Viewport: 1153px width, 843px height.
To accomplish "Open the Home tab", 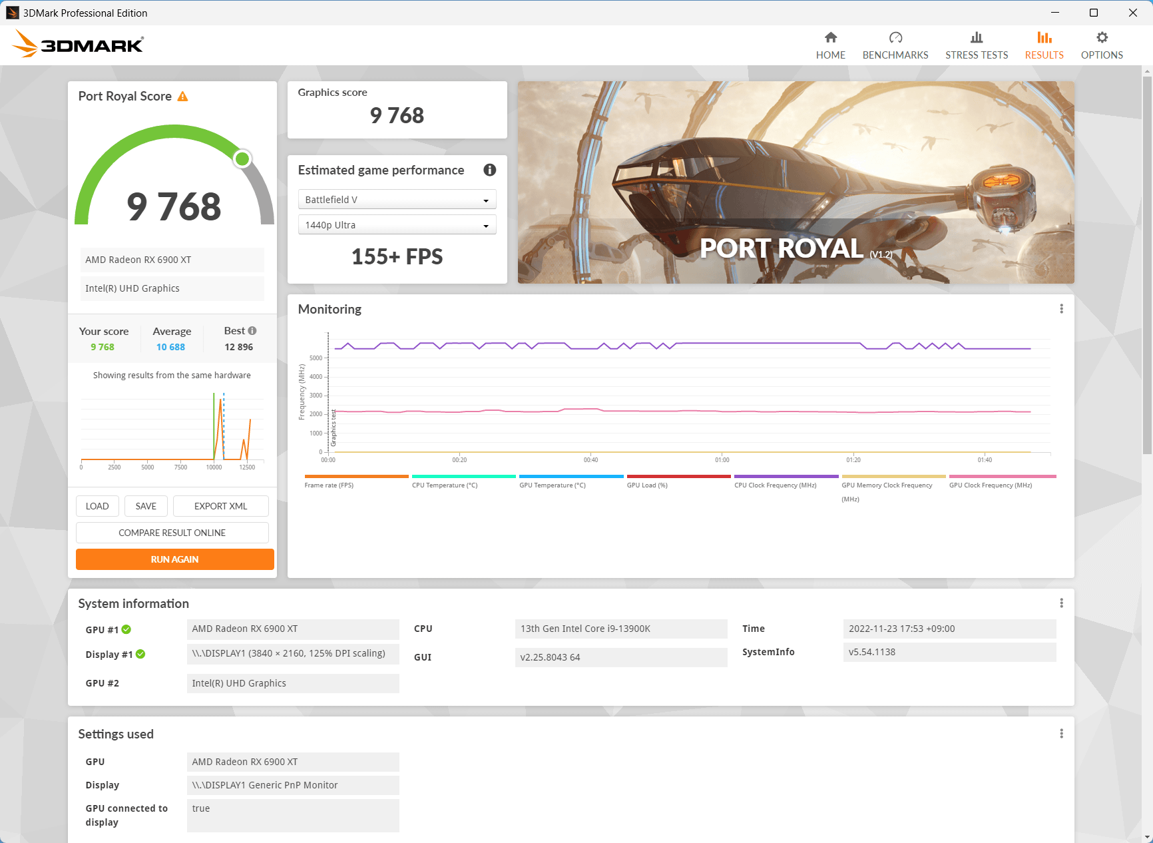I will pyautogui.click(x=830, y=45).
